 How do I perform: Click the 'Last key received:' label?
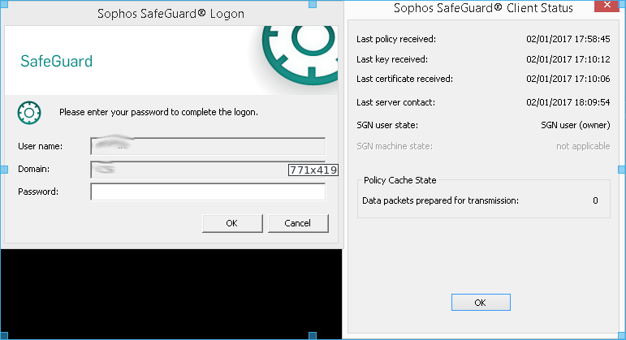point(392,59)
